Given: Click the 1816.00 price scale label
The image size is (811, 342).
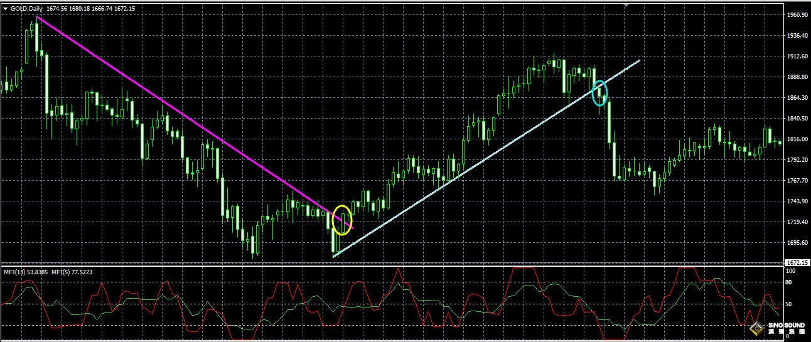Looking at the screenshot, I should pos(796,139).
